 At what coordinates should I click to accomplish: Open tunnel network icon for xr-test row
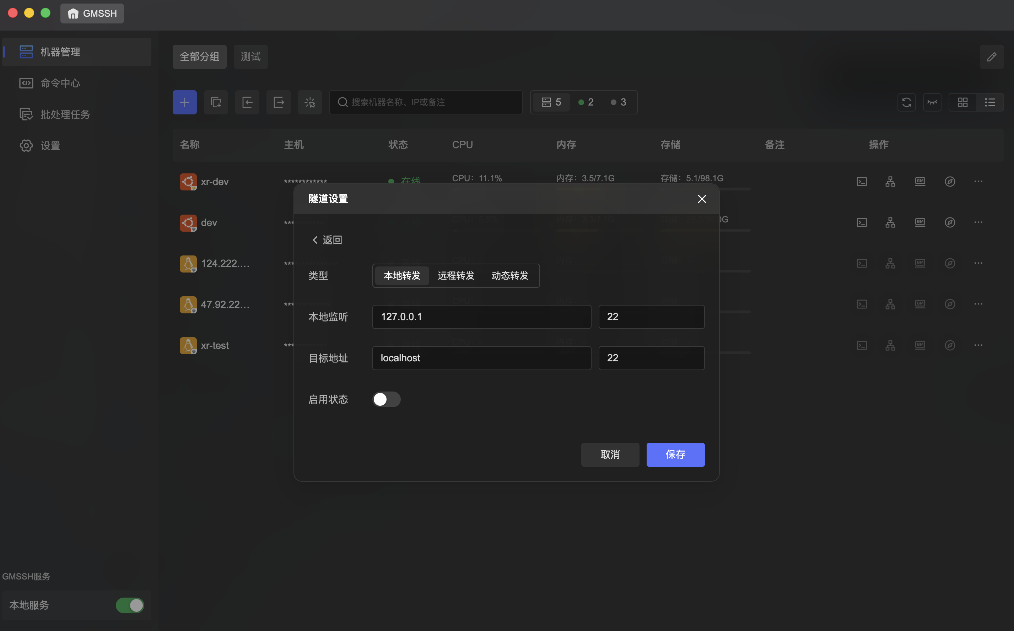click(890, 345)
